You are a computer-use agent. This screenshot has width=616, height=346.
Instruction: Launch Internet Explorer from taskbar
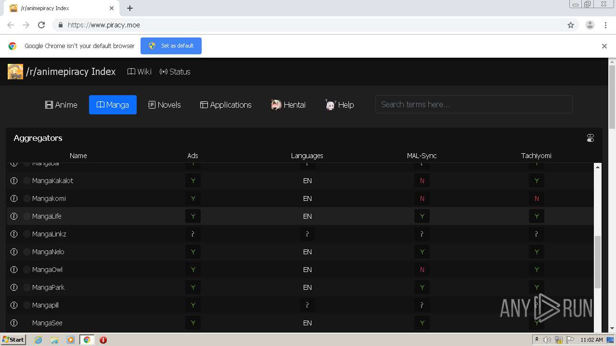38,340
